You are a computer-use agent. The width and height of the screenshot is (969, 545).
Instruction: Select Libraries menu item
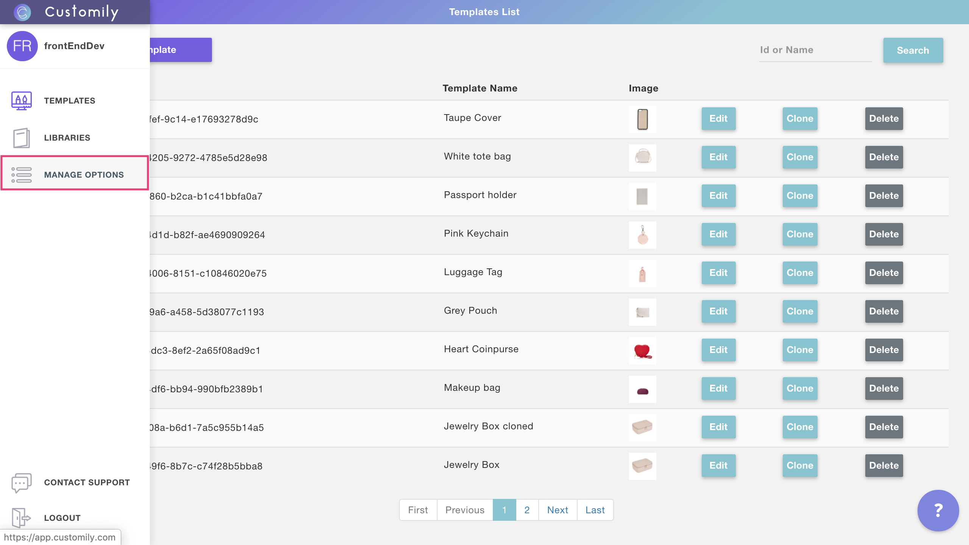(67, 138)
